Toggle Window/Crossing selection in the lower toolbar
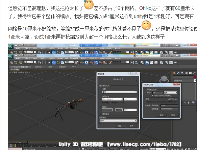This screenshot has height=150, width=197. point(49,62)
